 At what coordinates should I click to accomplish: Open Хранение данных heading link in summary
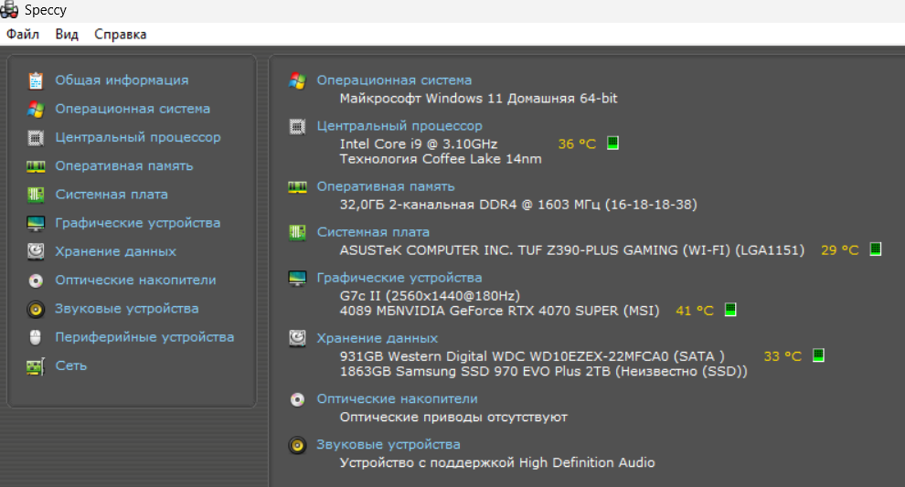(377, 338)
